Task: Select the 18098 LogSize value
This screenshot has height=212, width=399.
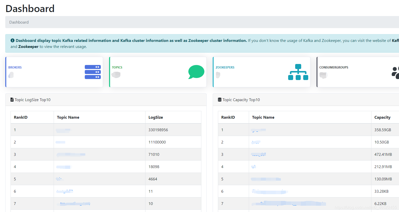Action: pos(154,167)
